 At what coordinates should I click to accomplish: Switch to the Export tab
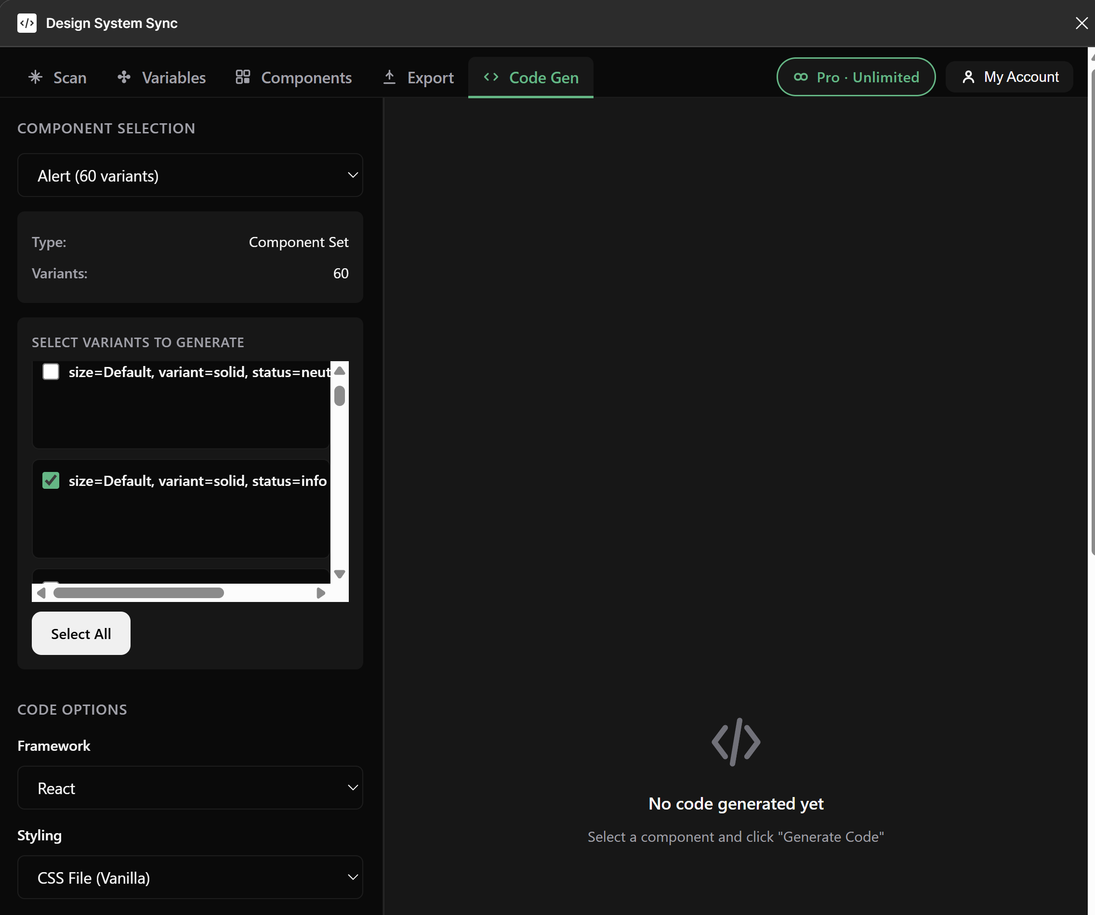coord(419,77)
